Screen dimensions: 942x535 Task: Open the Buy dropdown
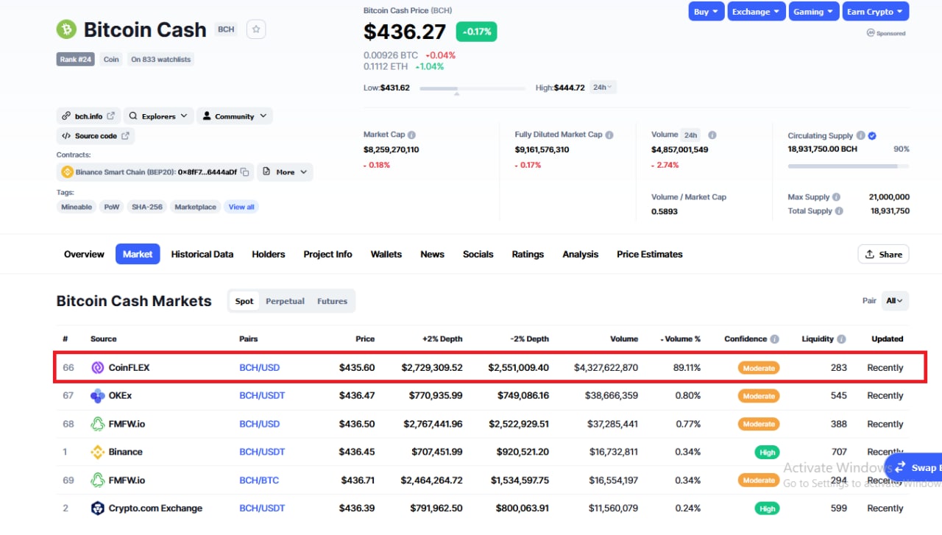pyautogui.click(x=706, y=11)
